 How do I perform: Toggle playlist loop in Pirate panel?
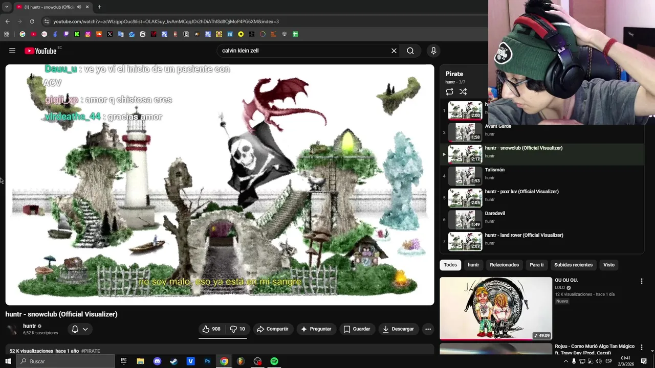[449, 91]
